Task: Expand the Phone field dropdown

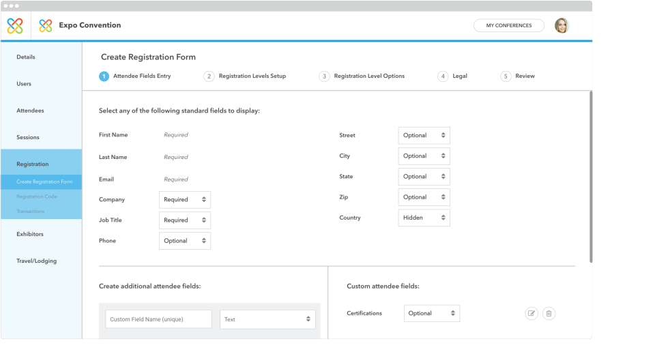Action: (x=185, y=241)
